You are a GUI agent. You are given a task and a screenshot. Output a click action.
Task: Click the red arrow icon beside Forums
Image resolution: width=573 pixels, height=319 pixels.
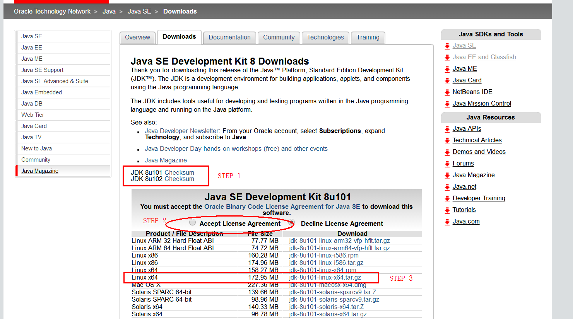447,164
